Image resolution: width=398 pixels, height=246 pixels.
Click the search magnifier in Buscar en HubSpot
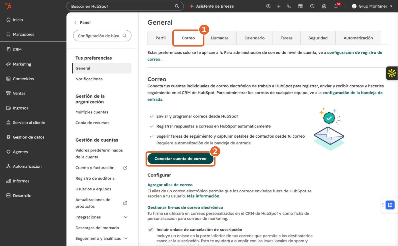tap(177, 6)
